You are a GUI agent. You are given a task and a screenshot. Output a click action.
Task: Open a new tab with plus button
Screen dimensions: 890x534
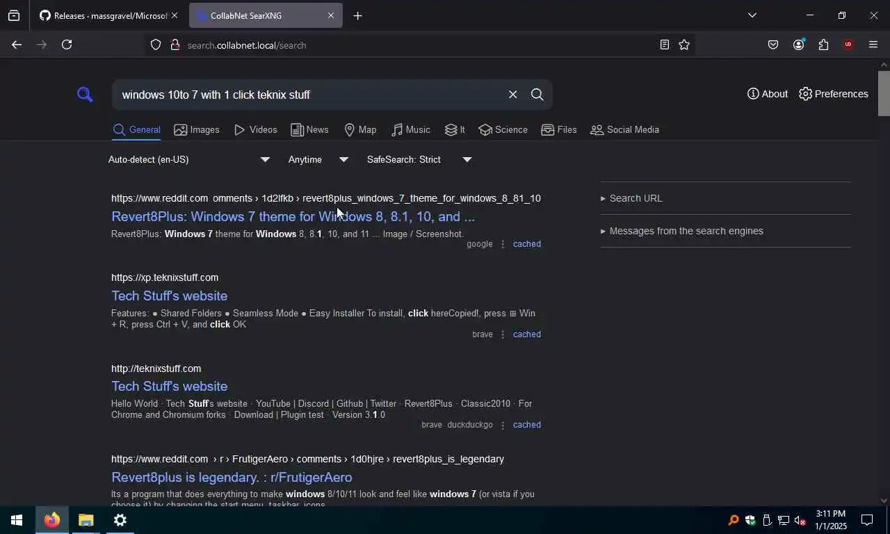point(357,15)
